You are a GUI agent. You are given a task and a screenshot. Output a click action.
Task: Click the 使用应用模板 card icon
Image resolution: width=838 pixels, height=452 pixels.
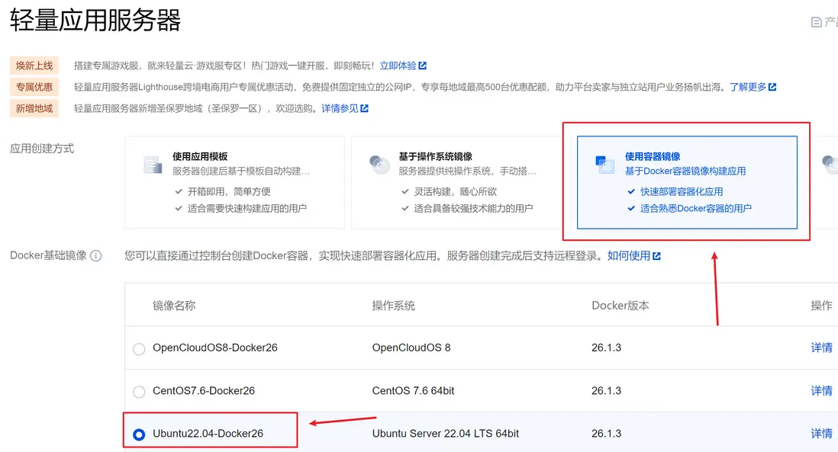153,165
